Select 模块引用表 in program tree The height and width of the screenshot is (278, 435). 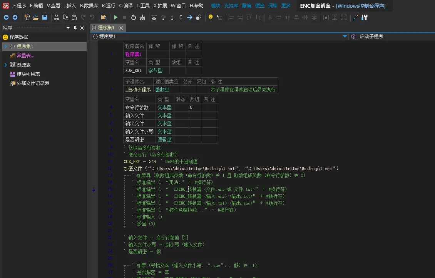pos(28,74)
